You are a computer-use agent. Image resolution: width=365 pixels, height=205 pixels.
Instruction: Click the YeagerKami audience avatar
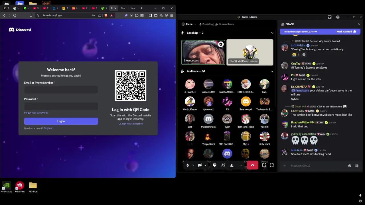(208, 136)
